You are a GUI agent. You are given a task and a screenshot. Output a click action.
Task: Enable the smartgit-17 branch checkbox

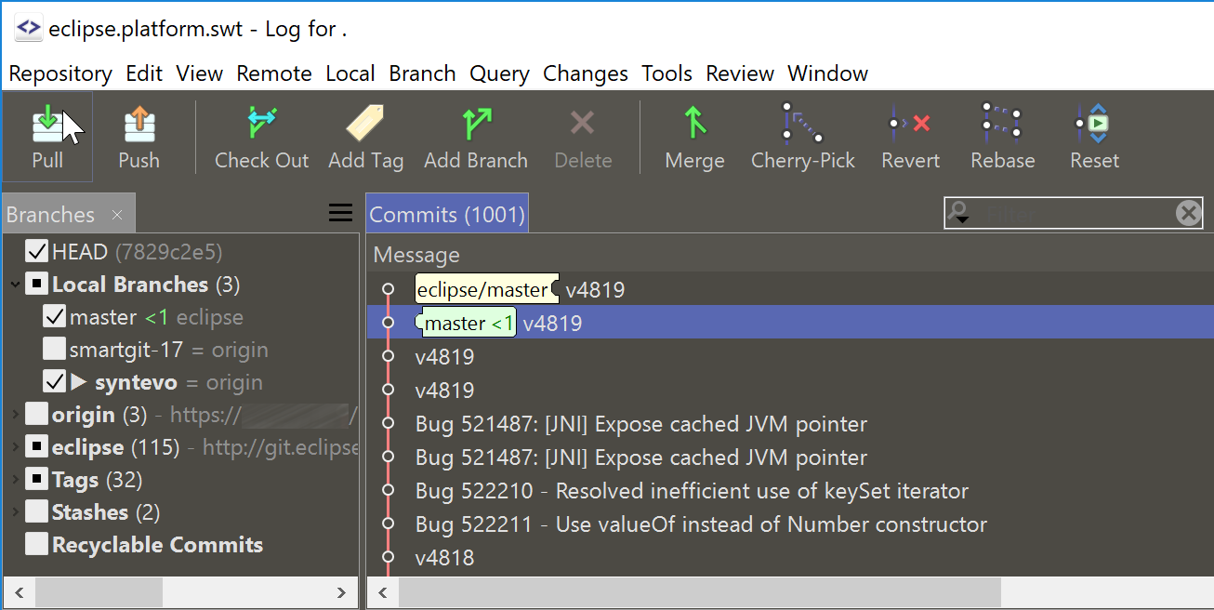coord(56,349)
